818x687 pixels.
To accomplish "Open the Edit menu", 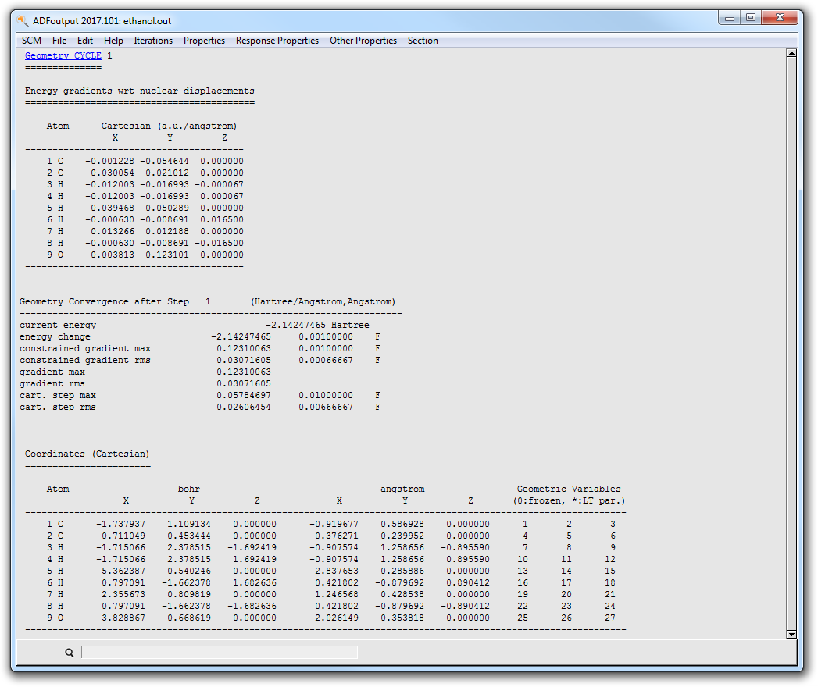I will point(85,41).
